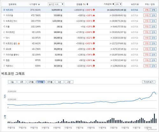Click the 841,000 원 price cell
Screen dimensions: 159x132
tap(58, 38)
